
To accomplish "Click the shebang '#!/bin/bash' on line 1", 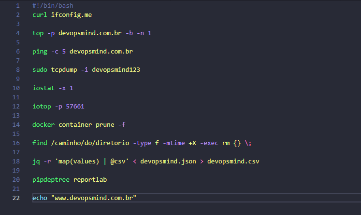I will click(x=53, y=5).
